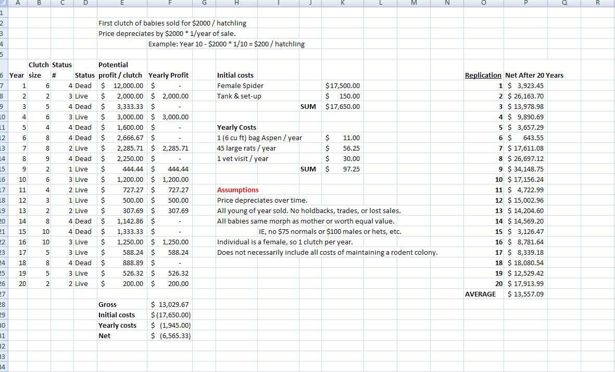Select clutch size '9' in year 8

coord(39,158)
